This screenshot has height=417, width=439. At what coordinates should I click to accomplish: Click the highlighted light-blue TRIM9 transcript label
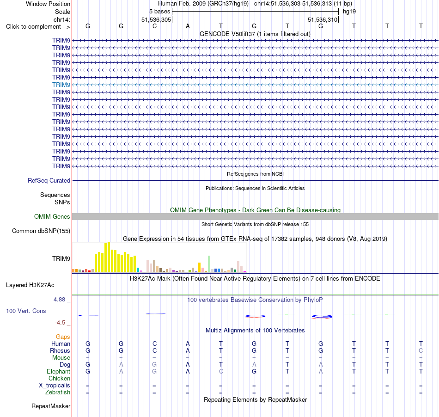(x=61, y=85)
